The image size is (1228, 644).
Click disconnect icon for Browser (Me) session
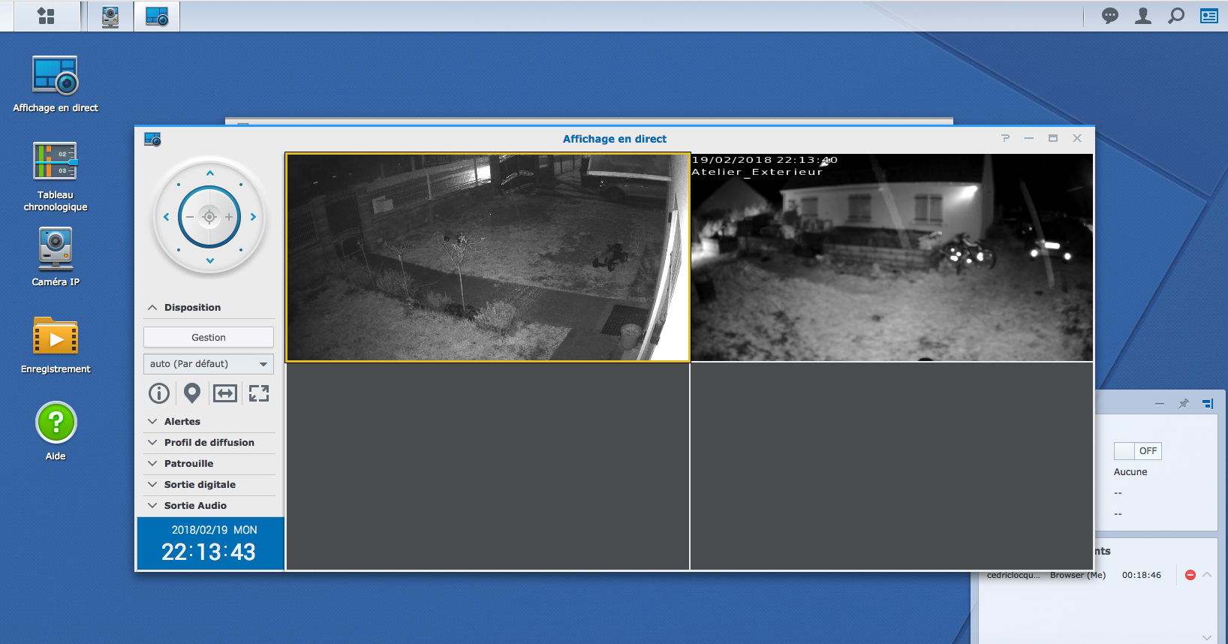coord(1190,575)
